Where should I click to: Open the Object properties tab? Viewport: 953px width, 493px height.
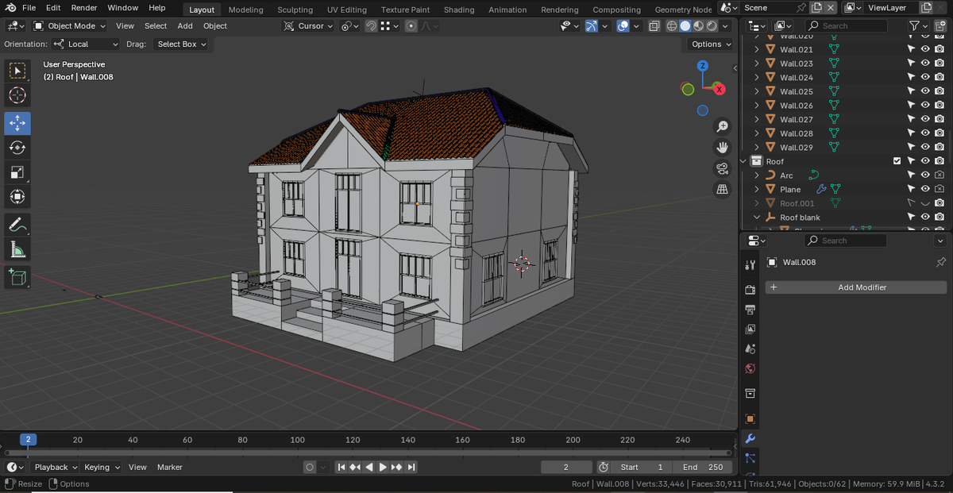click(750, 419)
